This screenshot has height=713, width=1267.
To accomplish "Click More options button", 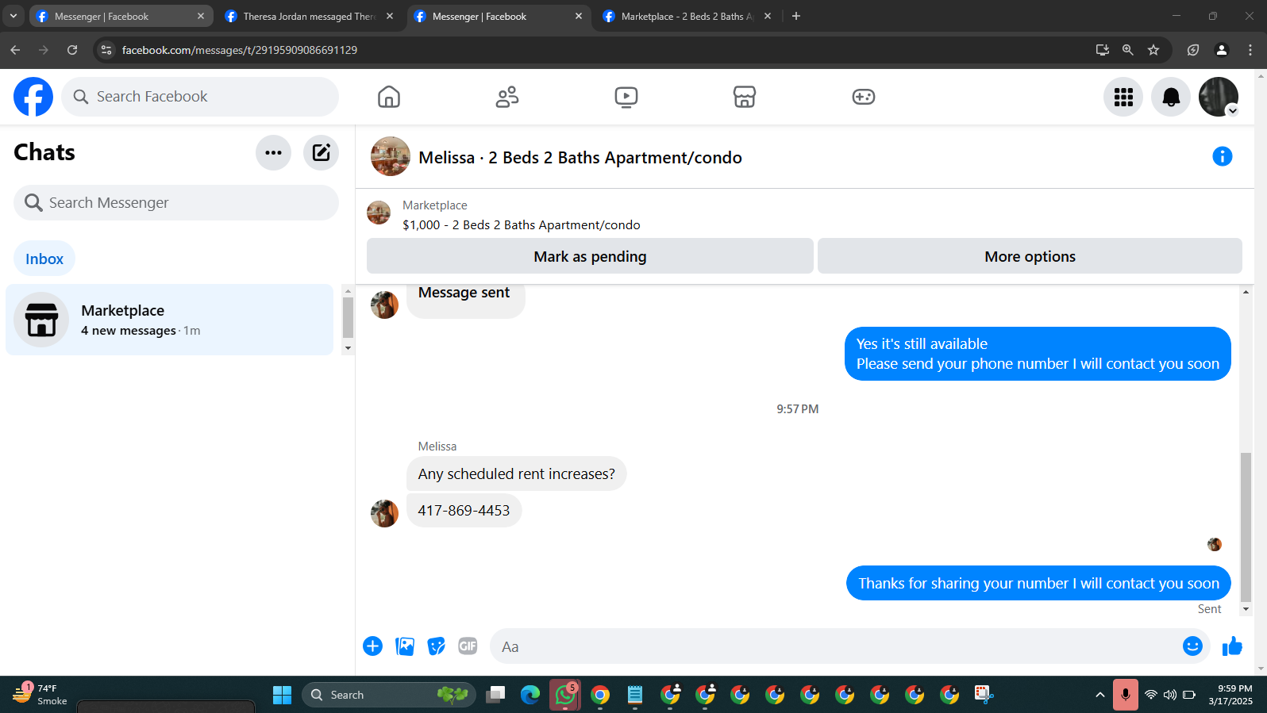I will click(1030, 256).
